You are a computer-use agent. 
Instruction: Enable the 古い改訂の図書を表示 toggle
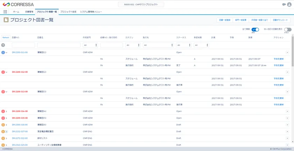287,30
